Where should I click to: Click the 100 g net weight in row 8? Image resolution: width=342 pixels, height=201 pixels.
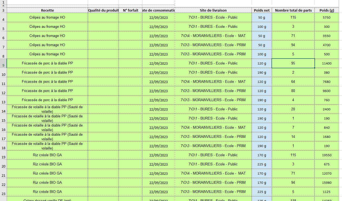click(261, 54)
